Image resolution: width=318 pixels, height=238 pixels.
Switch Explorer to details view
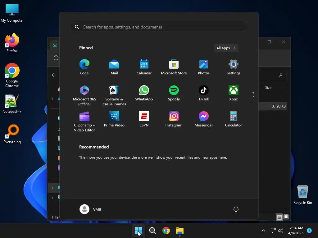coord(279,217)
